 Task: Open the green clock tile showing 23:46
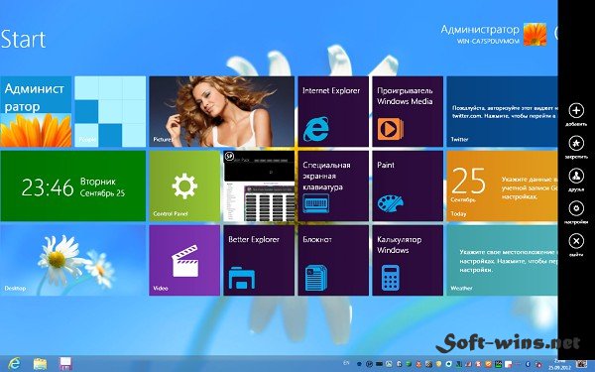72,186
